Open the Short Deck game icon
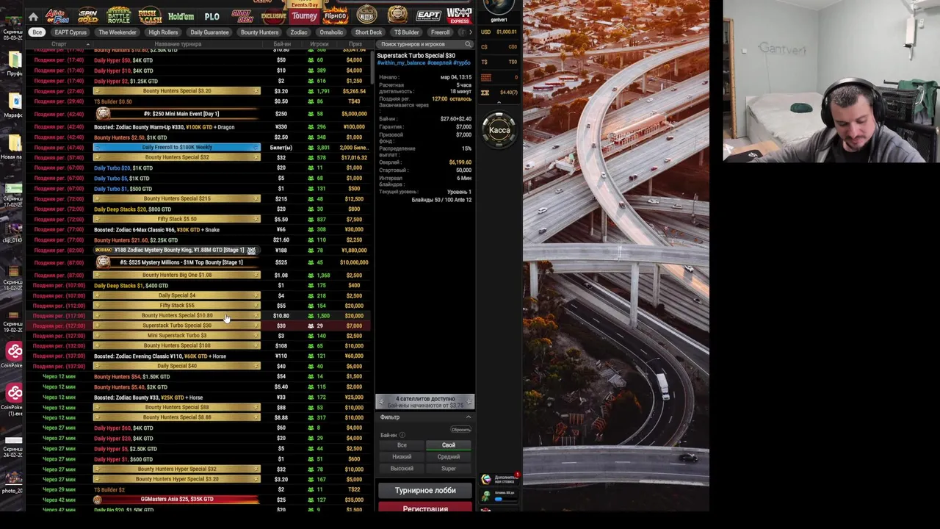940x529 pixels. (x=242, y=15)
